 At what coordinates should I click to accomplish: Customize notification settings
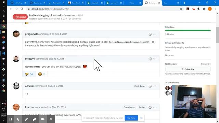click(206, 64)
